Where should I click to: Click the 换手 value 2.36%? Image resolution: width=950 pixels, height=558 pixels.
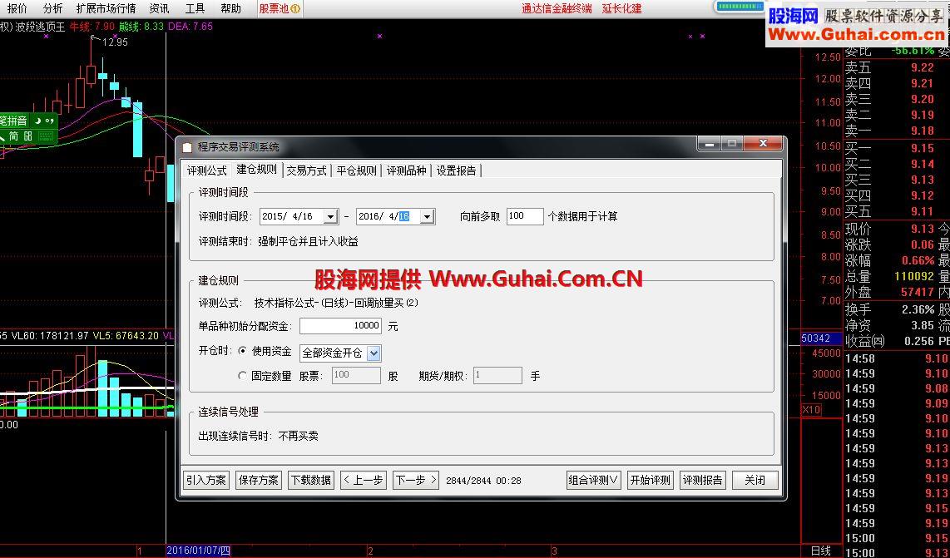[918, 309]
